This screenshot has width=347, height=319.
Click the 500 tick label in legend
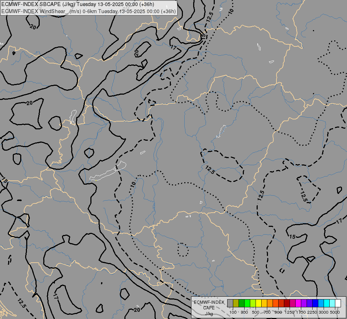pyautogui.click(x=256, y=312)
